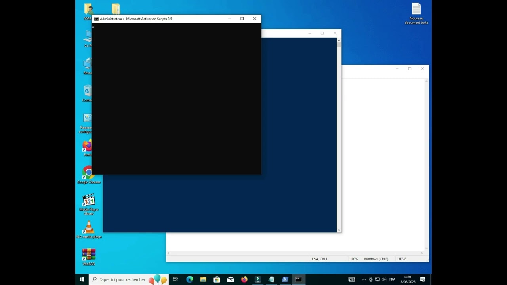Click the green terminal app taskbar icon
Viewport: 507px width, 285px height.
click(x=257, y=279)
